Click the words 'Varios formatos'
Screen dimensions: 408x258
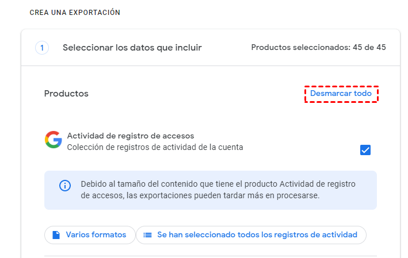click(x=96, y=235)
